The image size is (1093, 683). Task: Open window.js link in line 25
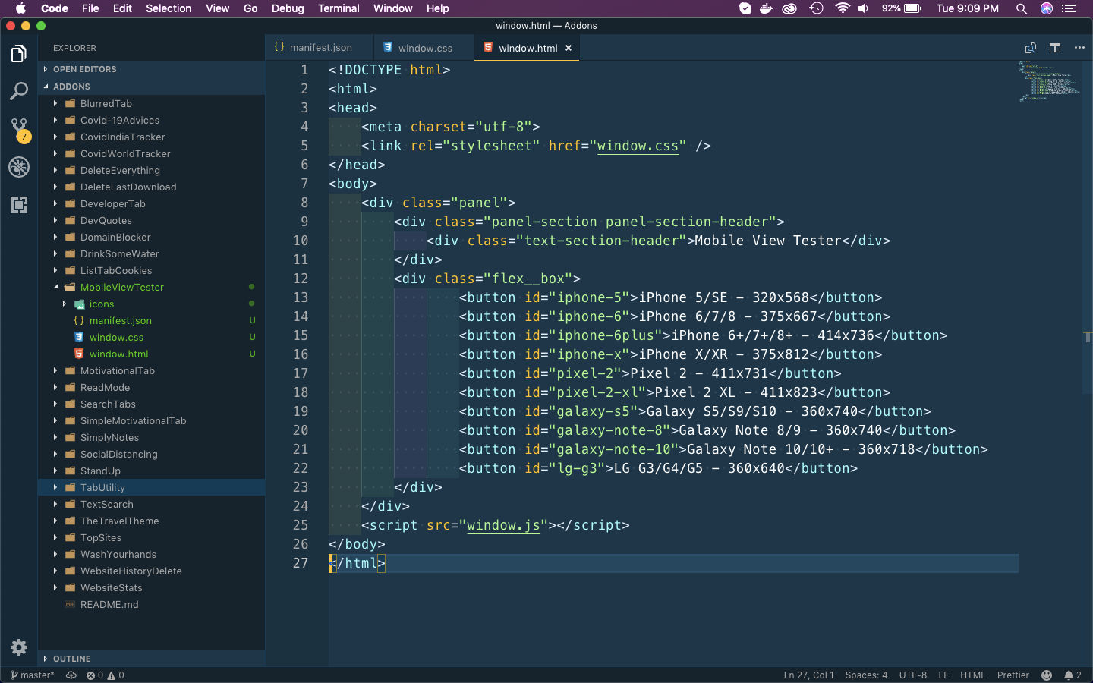click(x=503, y=525)
